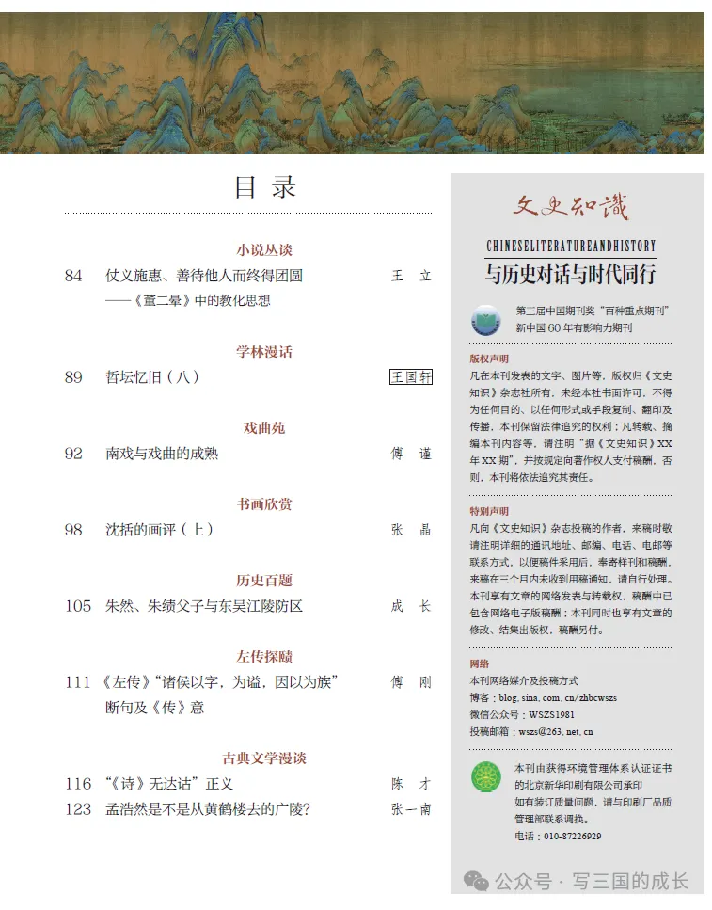Click the CHINESELITERATUREANDHISTORY English title
Screen dimensions: 712x910
571,246
